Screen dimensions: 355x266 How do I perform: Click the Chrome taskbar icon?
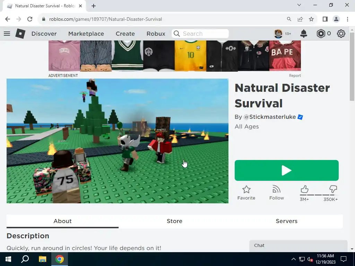coord(60,259)
